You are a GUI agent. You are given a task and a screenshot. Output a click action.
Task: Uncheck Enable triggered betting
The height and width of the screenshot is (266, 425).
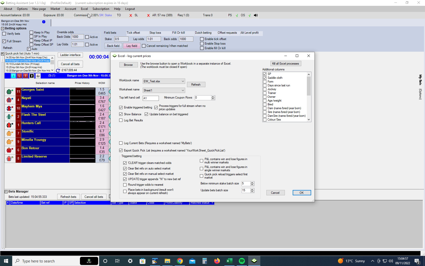pyautogui.click(x=121, y=107)
